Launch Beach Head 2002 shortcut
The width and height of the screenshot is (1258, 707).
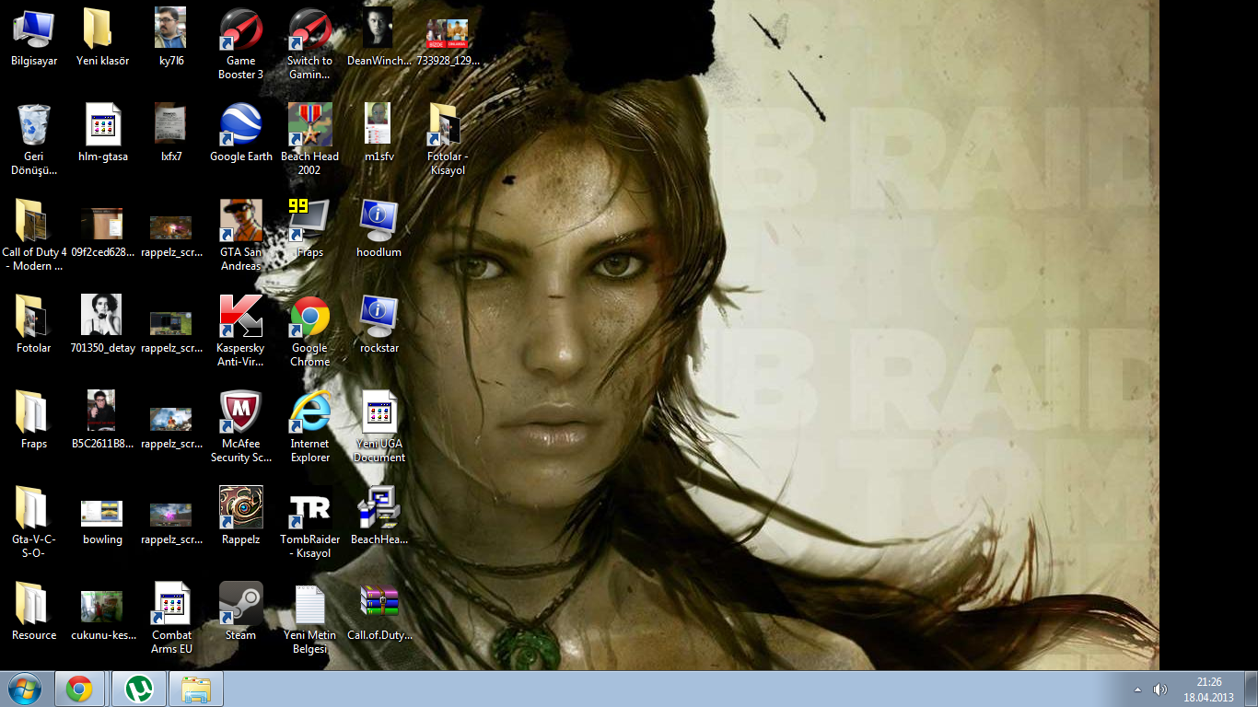coord(309,139)
